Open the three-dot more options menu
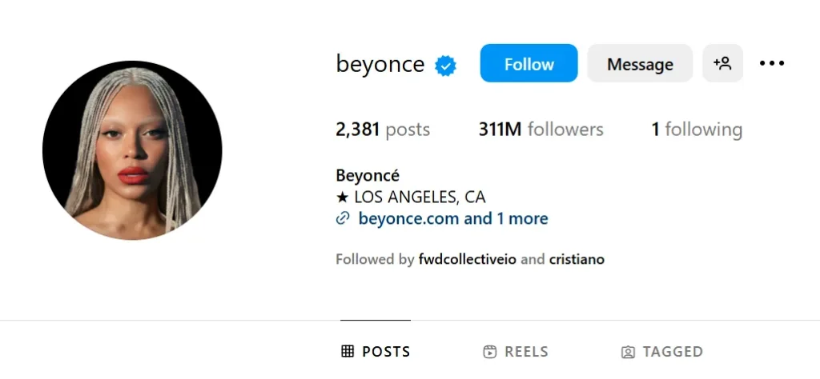The image size is (820, 379). click(771, 63)
